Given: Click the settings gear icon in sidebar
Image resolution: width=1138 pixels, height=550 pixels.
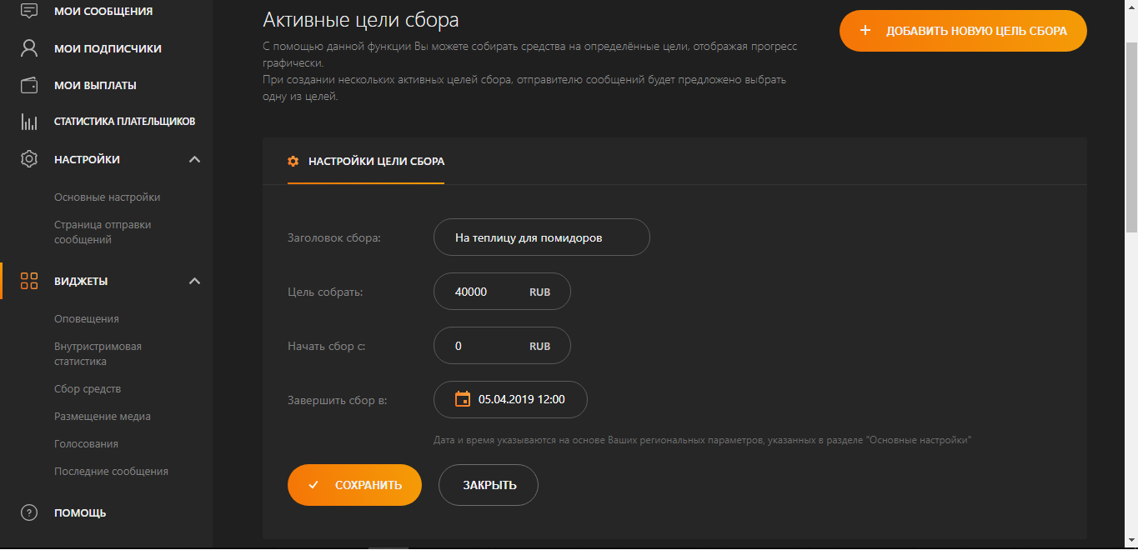Looking at the screenshot, I should point(29,159).
